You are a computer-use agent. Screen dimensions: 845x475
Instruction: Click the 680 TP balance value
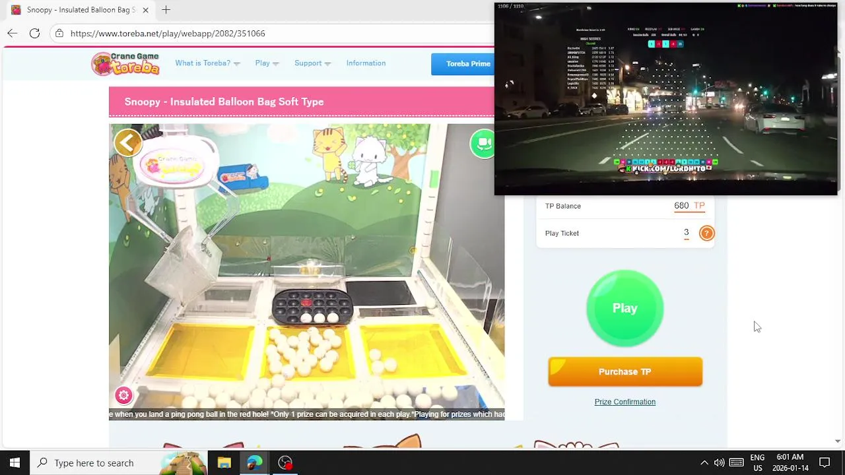(689, 206)
